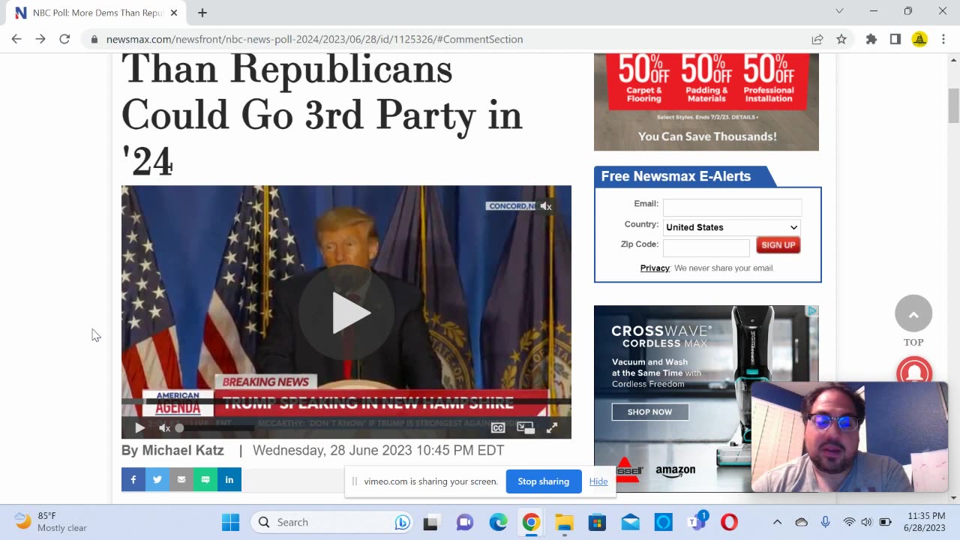960x540 pixels.
Task: Select the newsmax.com URL in the address bar
Action: pos(314,39)
